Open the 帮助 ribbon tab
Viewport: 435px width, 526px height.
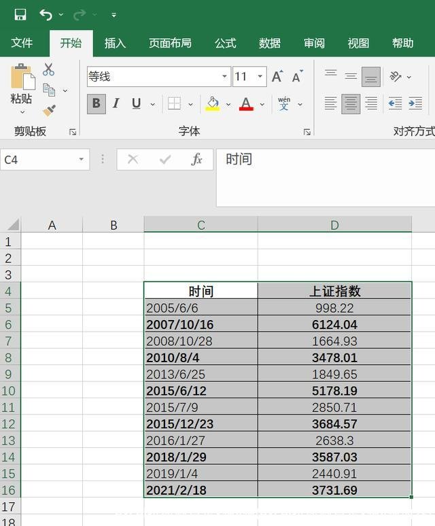pos(403,43)
